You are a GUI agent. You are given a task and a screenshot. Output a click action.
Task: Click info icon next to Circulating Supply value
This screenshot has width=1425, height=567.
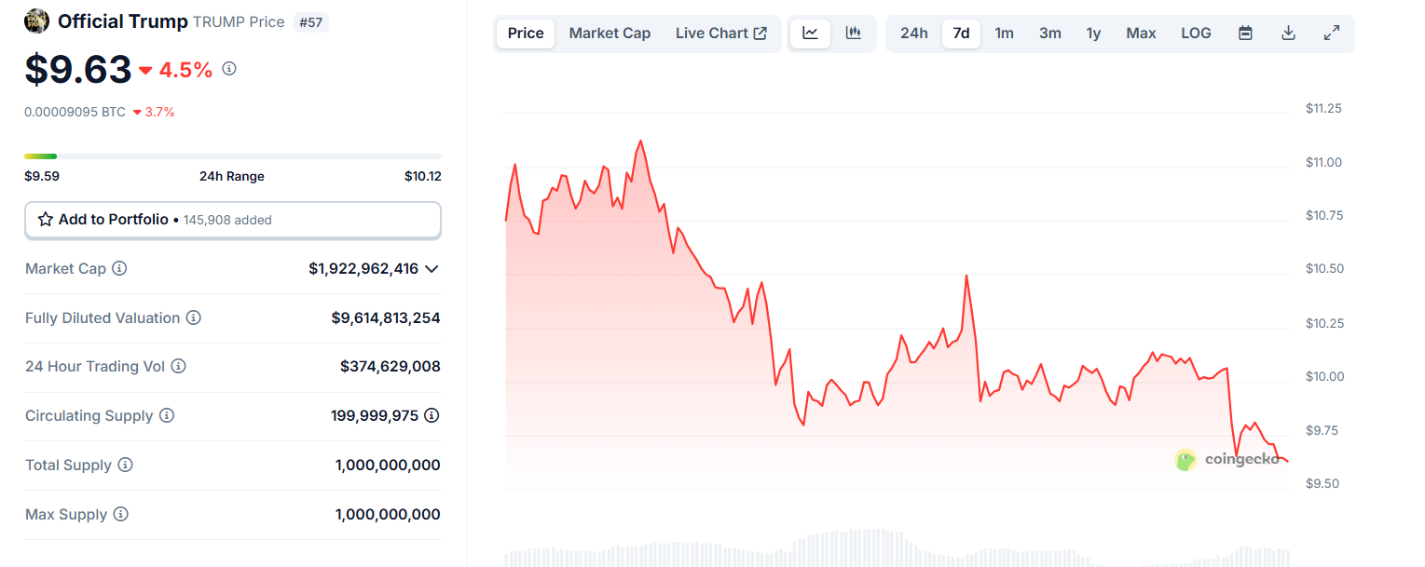[x=432, y=415]
